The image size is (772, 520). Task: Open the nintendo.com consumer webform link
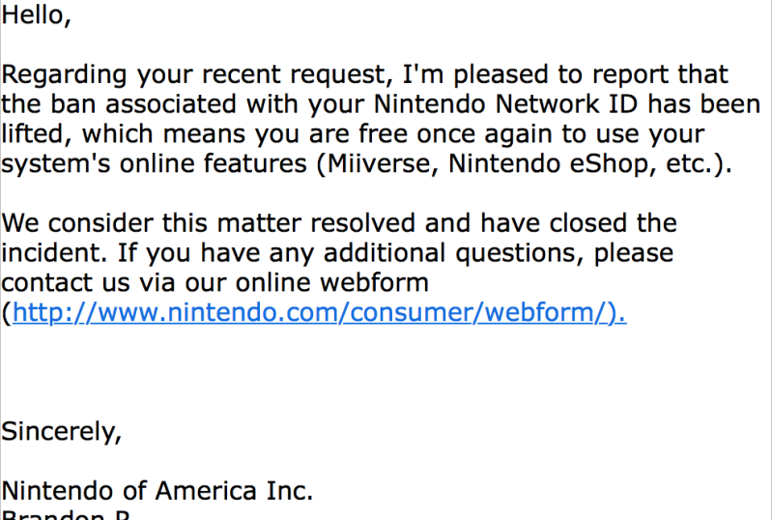(x=319, y=313)
